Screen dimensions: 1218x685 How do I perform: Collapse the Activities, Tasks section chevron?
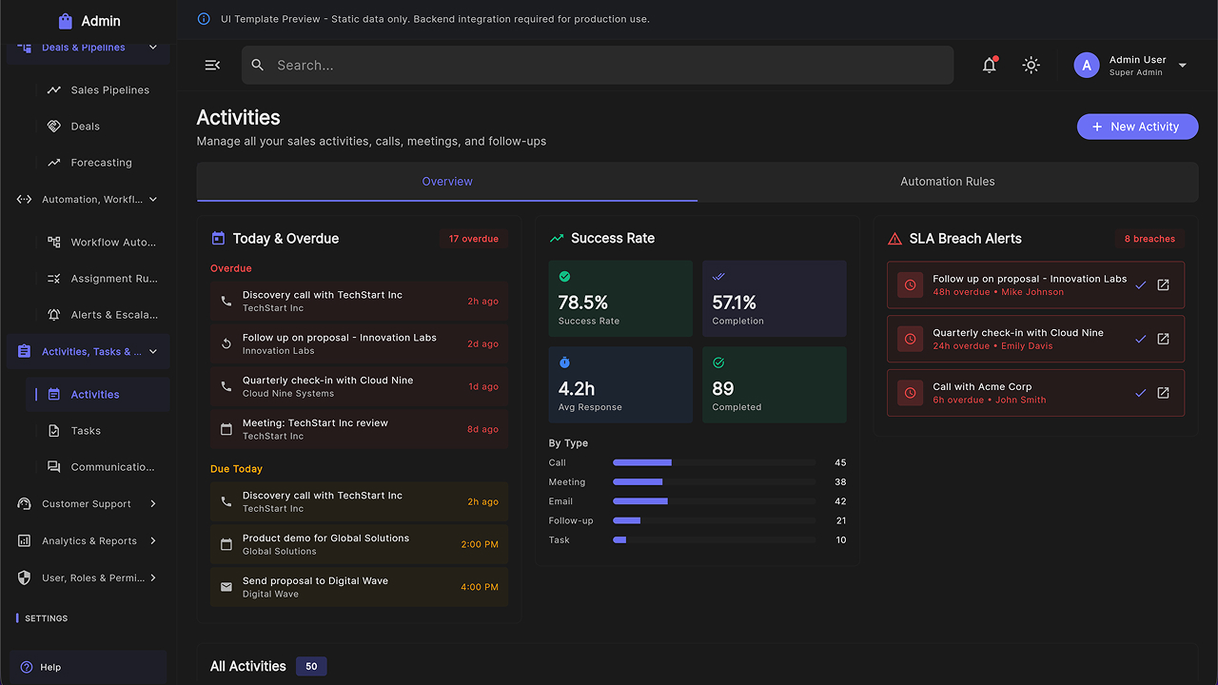(153, 352)
